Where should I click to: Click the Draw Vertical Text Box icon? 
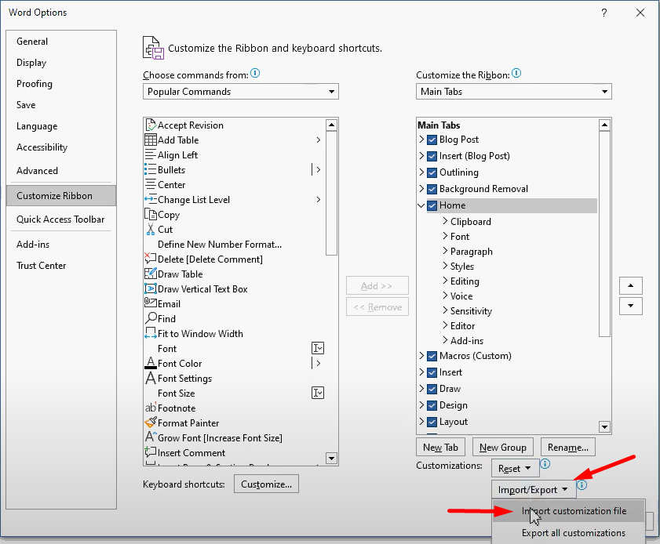coord(150,288)
